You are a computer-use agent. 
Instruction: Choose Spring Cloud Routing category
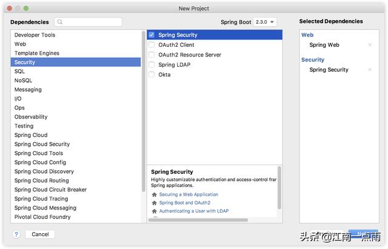[x=76, y=180]
